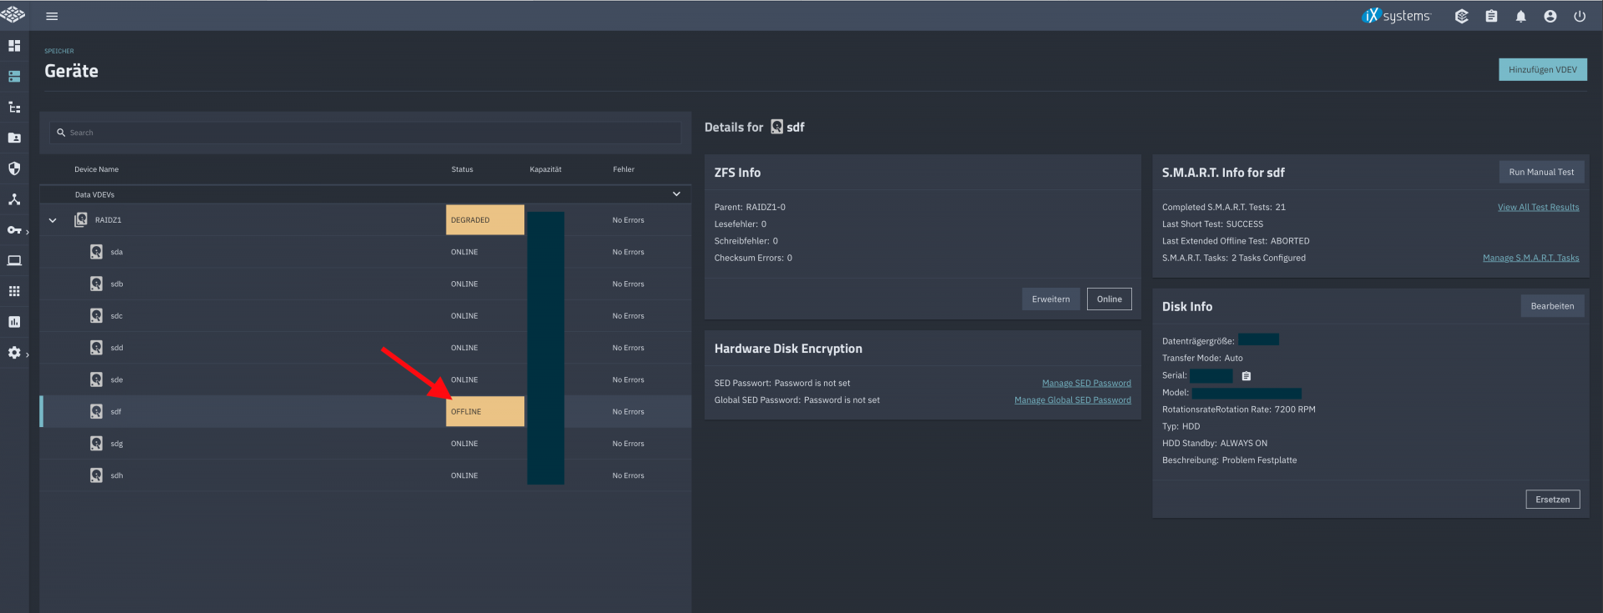Open Credentials key icon in sidebar

(x=14, y=229)
